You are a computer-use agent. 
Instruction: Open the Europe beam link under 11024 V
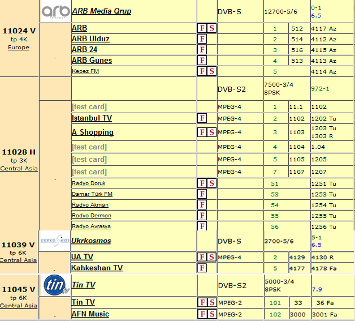(x=19, y=48)
